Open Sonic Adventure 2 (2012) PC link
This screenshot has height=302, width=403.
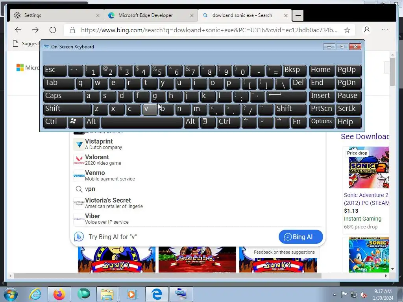pos(366,199)
